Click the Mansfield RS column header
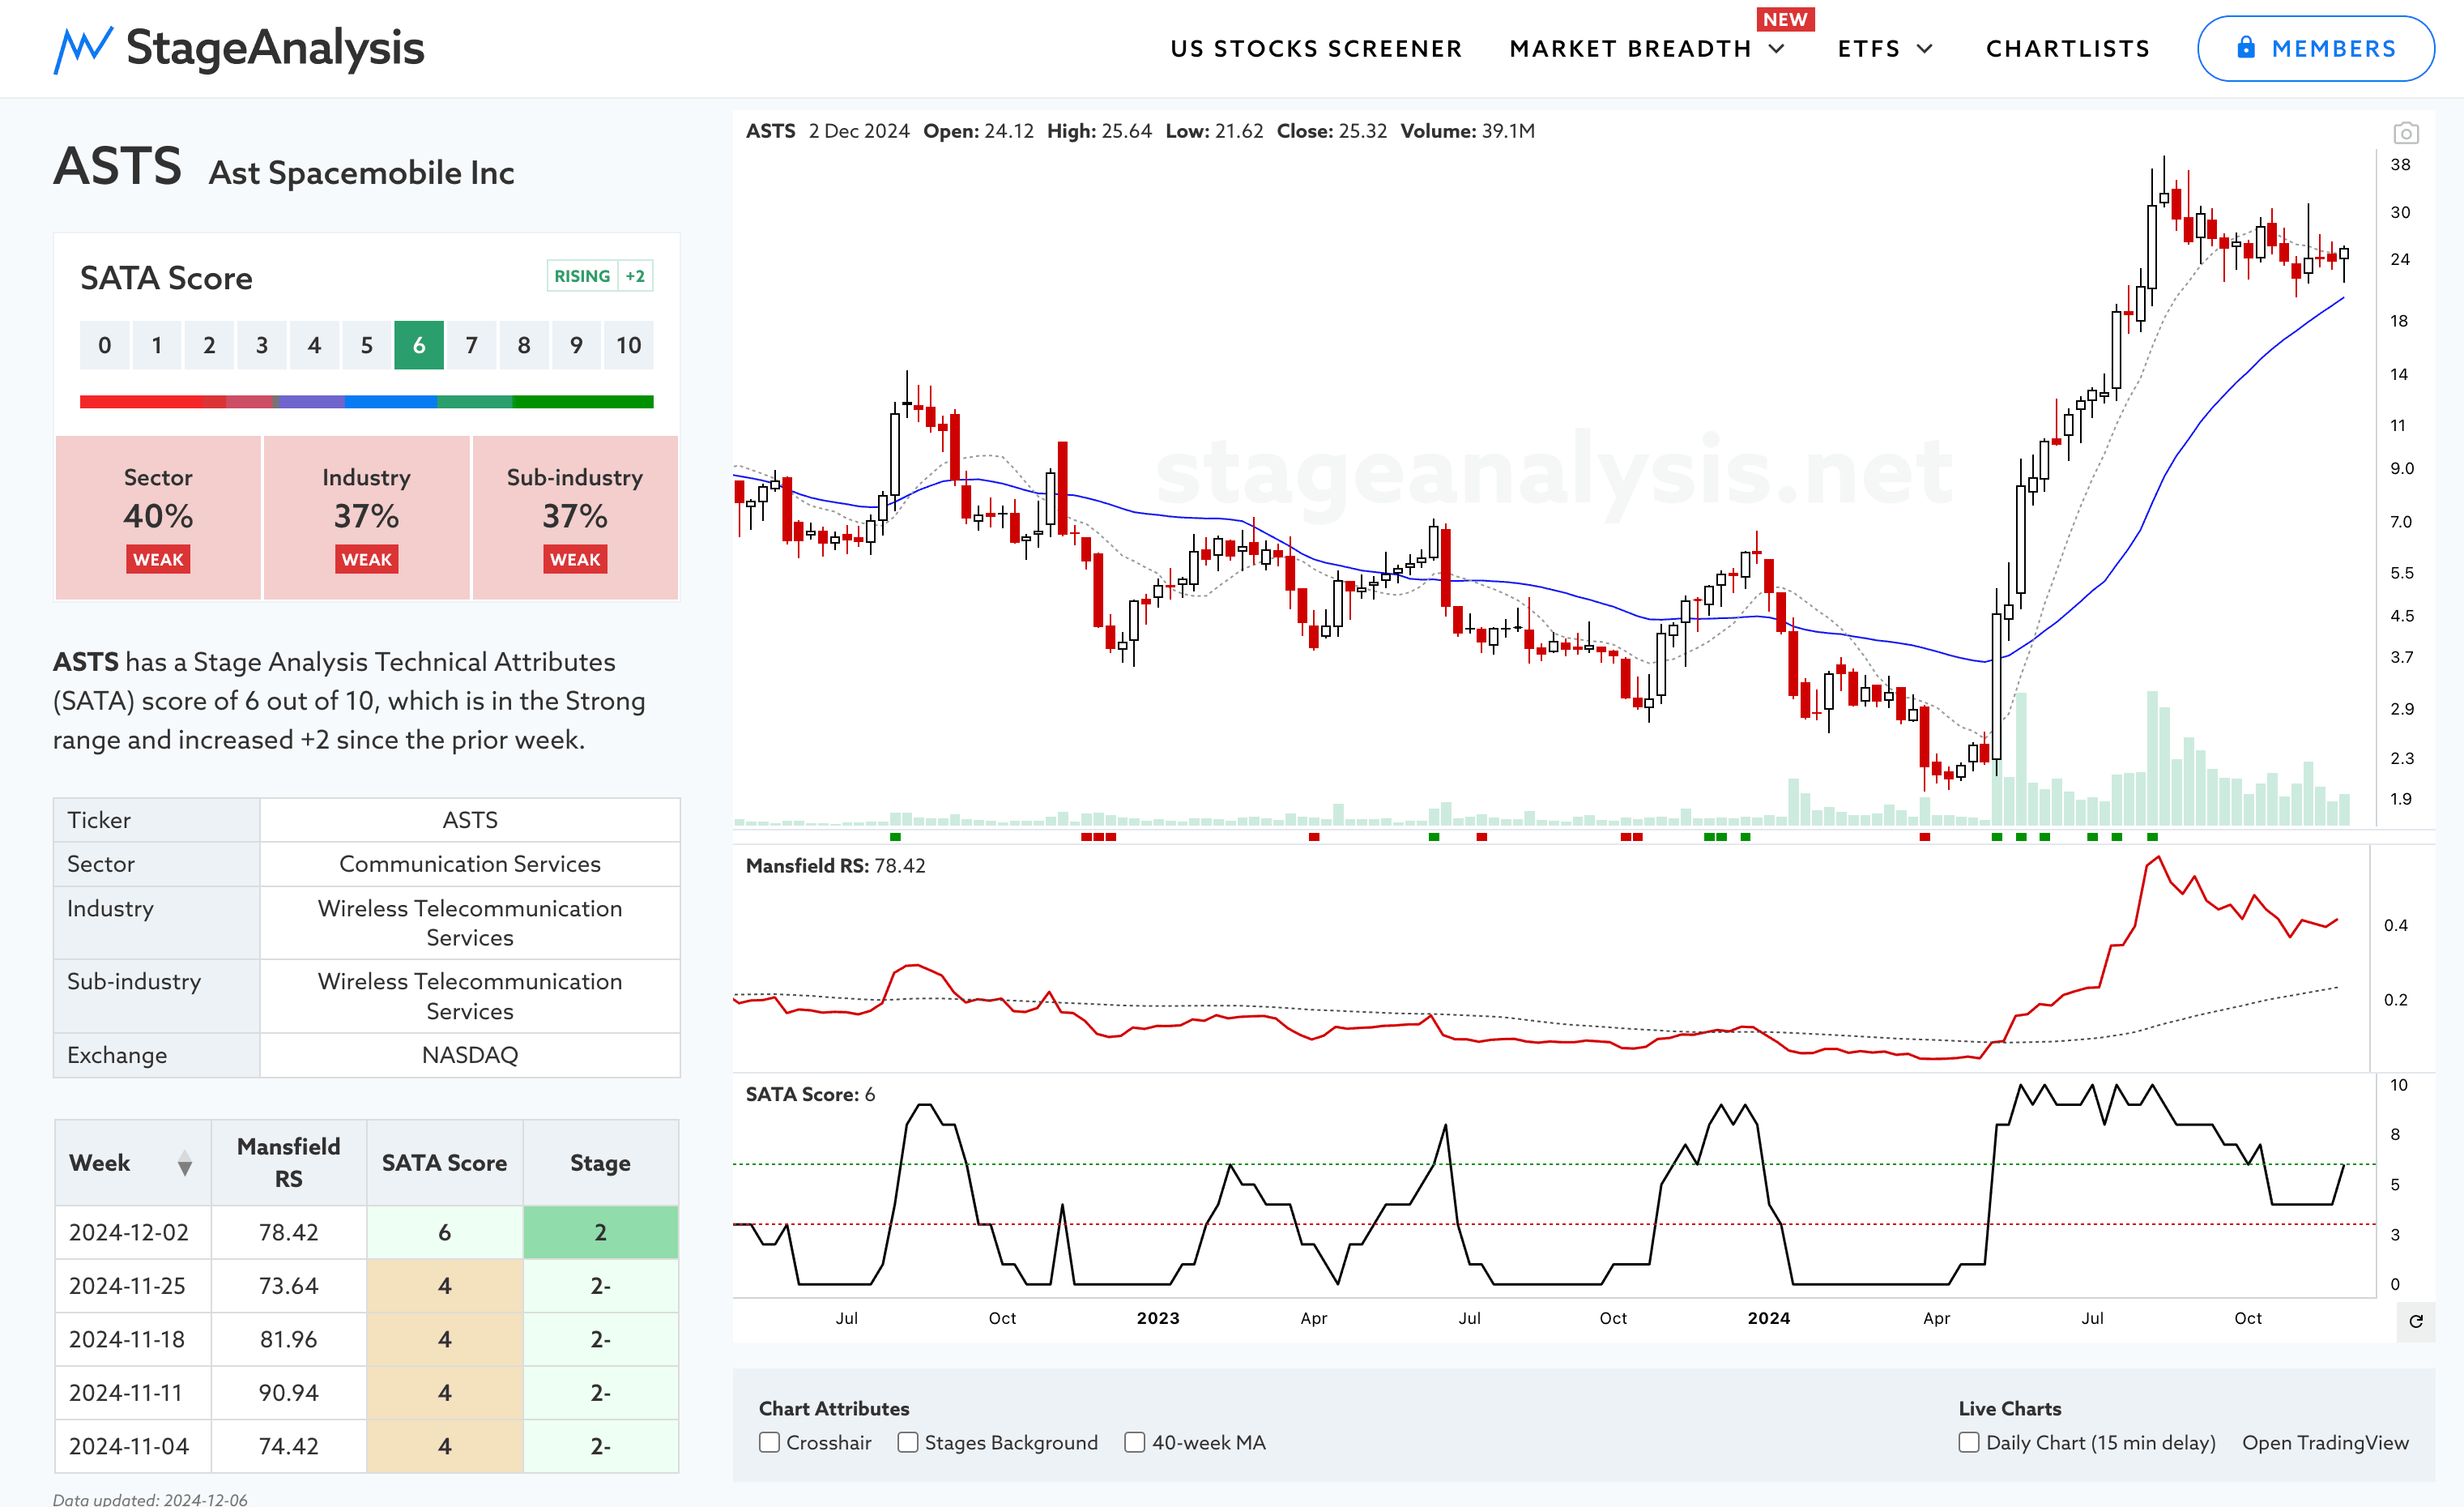The width and height of the screenshot is (2464, 1507). (x=289, y=1163)
